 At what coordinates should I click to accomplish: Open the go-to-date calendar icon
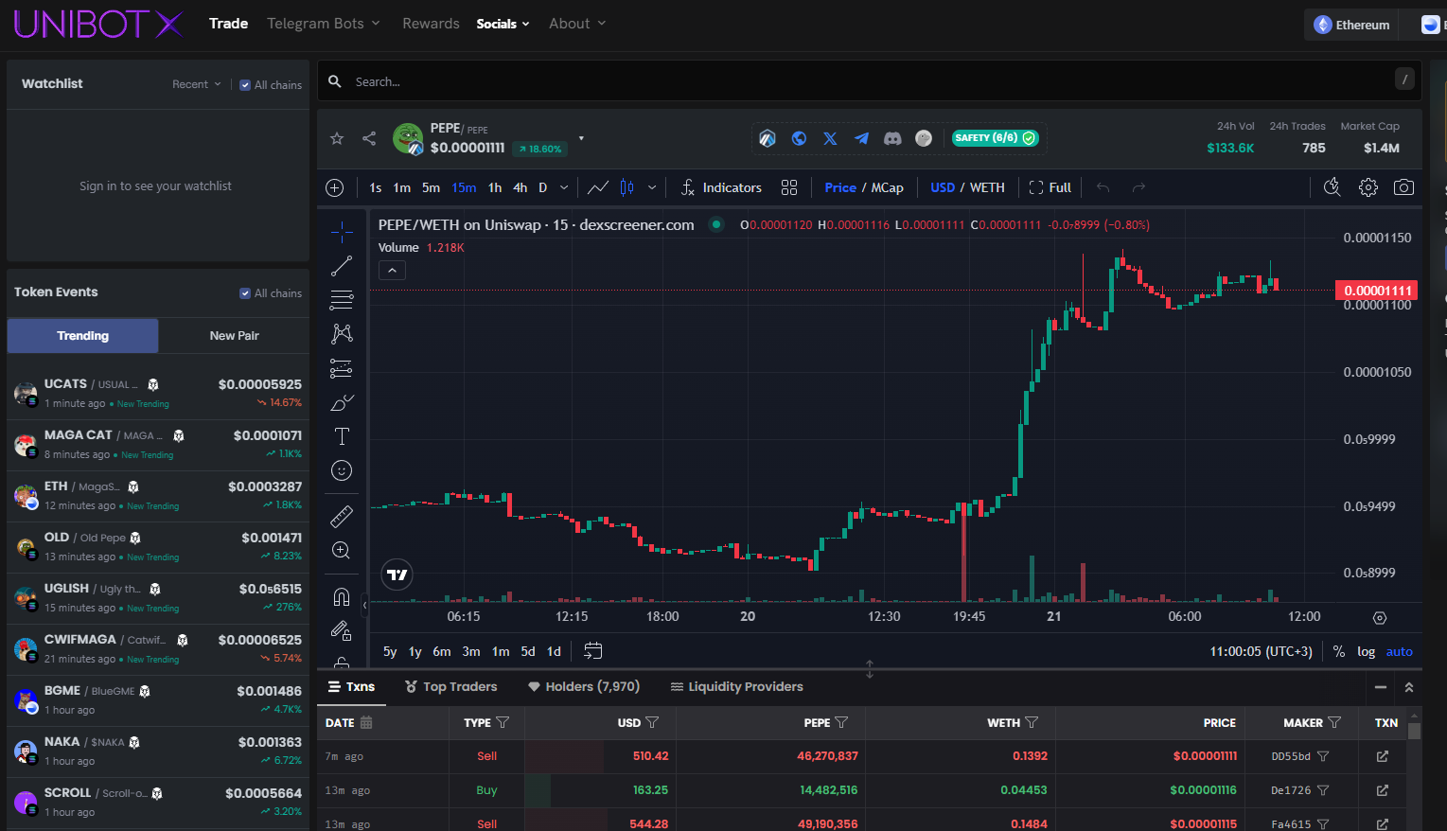[x=593, y=651]
